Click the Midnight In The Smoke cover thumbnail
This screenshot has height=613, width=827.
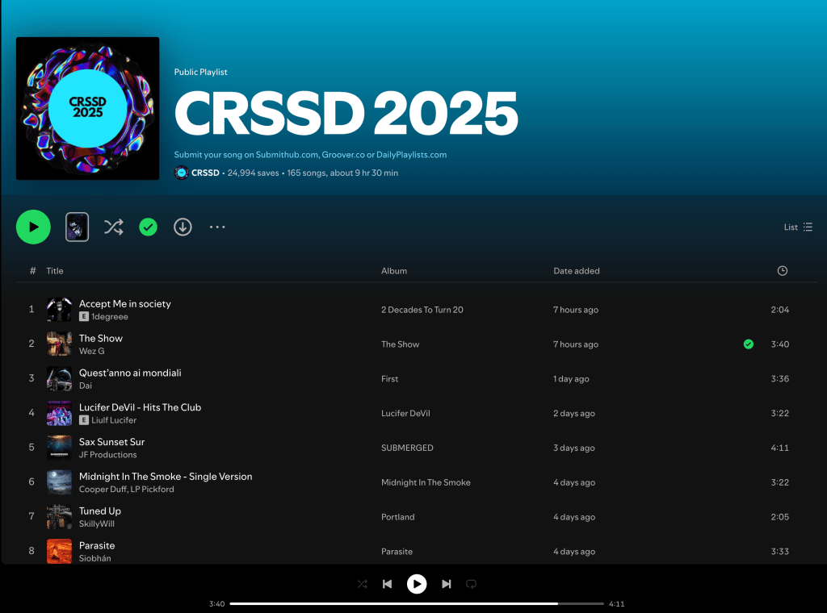[59, 482]
